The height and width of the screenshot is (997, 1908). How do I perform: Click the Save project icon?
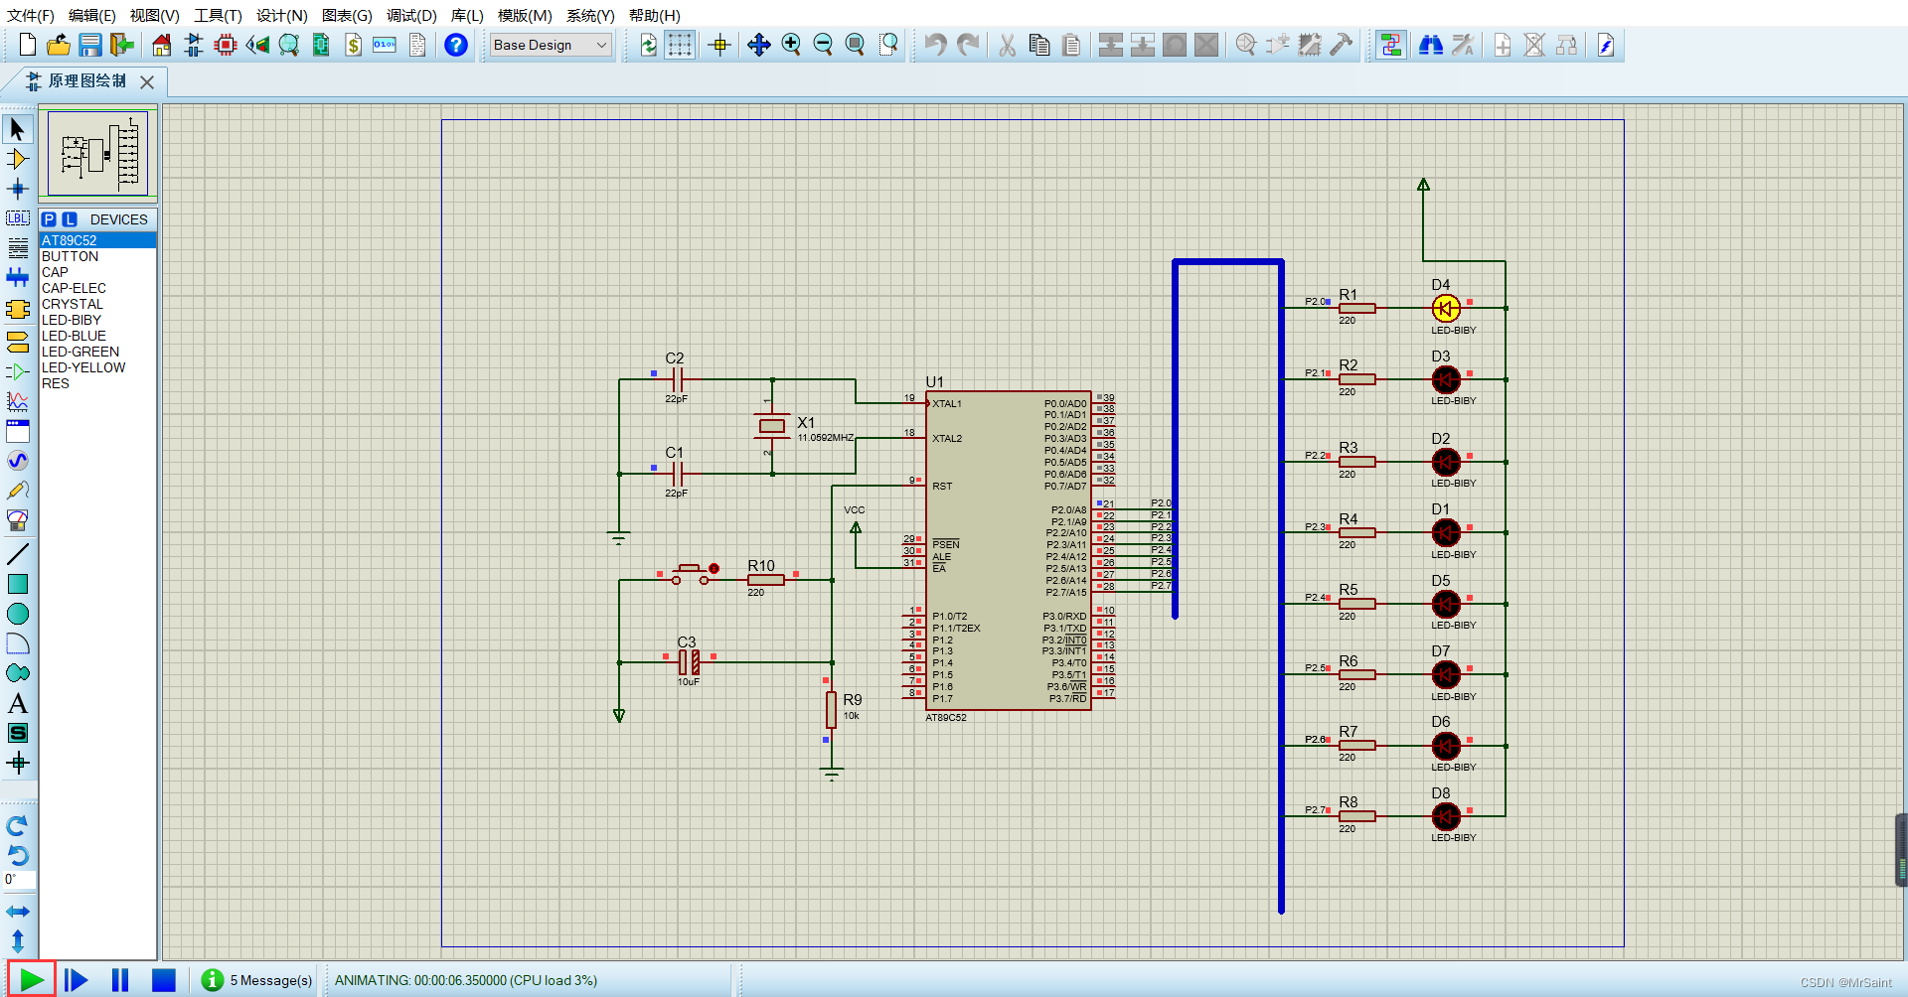90,45
